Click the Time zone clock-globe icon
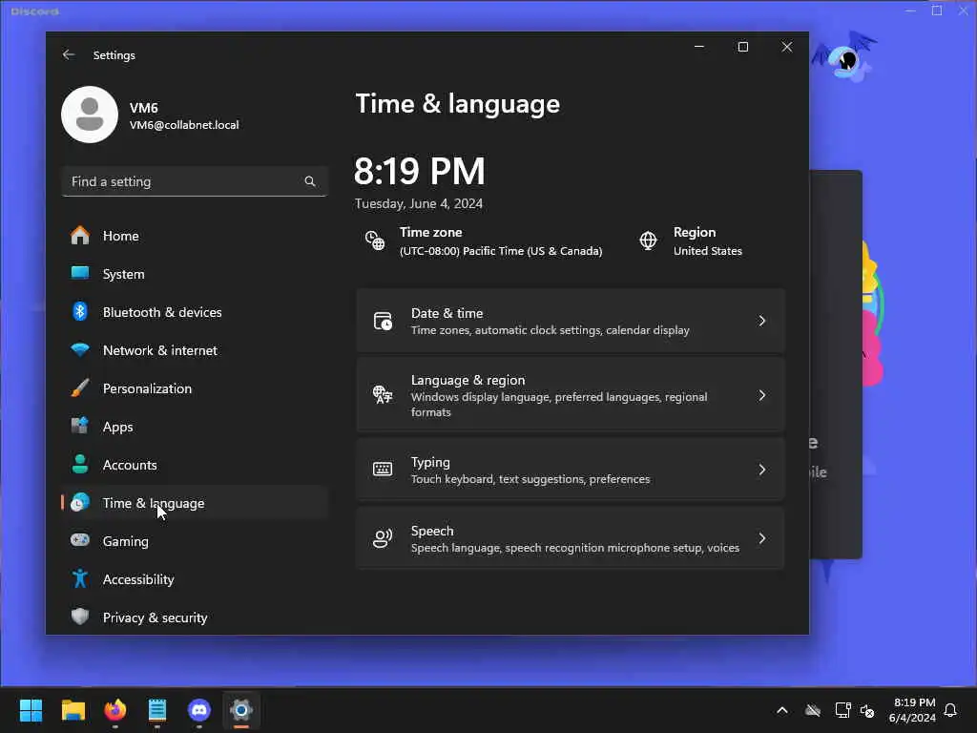This screenshot has height=733, width=977. pos(374,241)
